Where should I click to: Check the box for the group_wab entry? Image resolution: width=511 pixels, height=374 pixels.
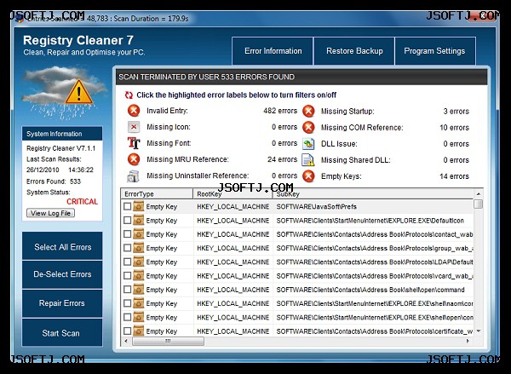[x=128, y=248]
